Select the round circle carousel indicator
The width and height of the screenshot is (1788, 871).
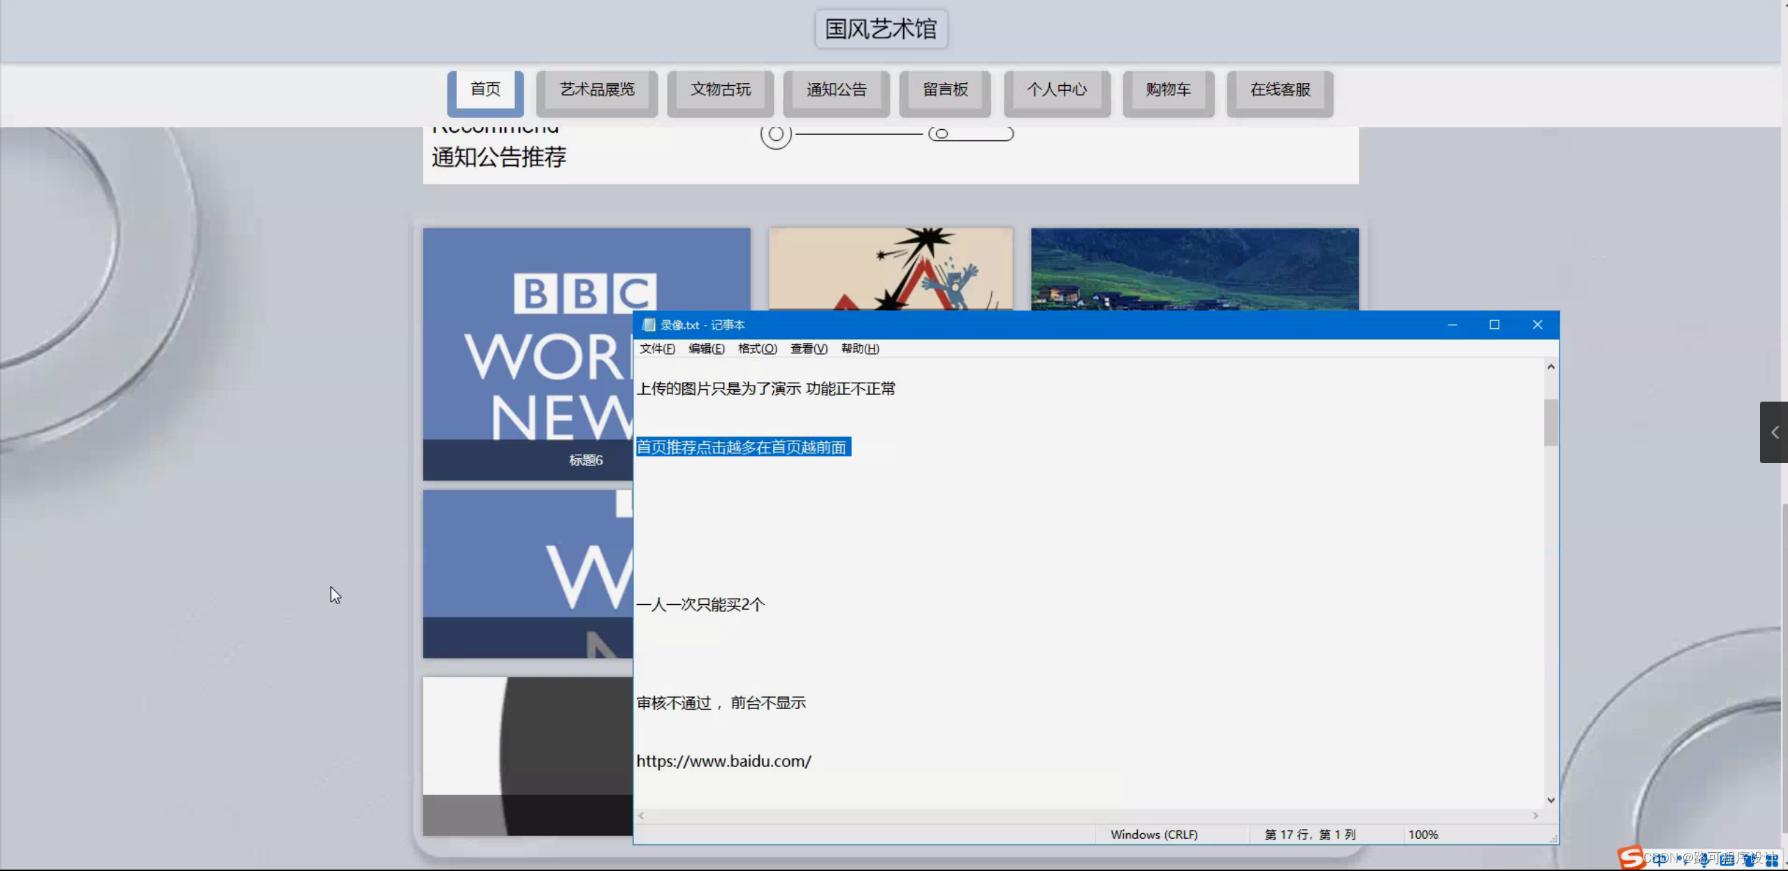click(776, 133)
